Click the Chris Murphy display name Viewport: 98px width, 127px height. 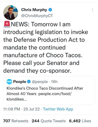(x=34, y=10)
